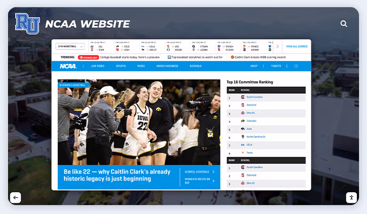Click the Texas longhorn logo in rankings
Viewport: 367px width, 214px height.
tap(243, 153)
